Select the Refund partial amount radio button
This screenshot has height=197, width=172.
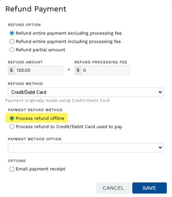(x=12, y=50)
